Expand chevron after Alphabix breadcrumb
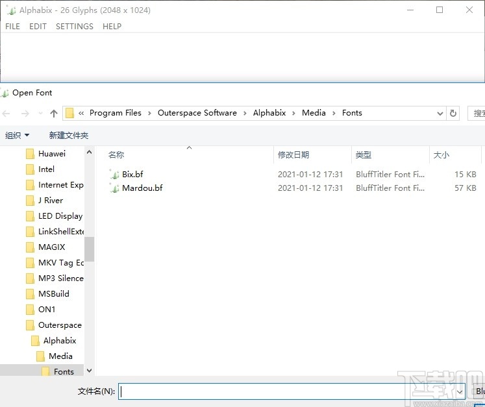 (293, 114)
